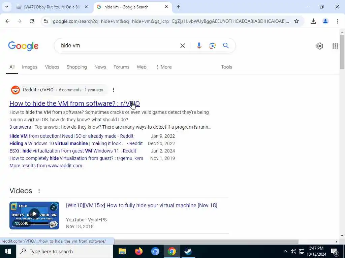This screenshot has width=345, height=258.
Task: Switch to Videos results
Action: point(52,67)
